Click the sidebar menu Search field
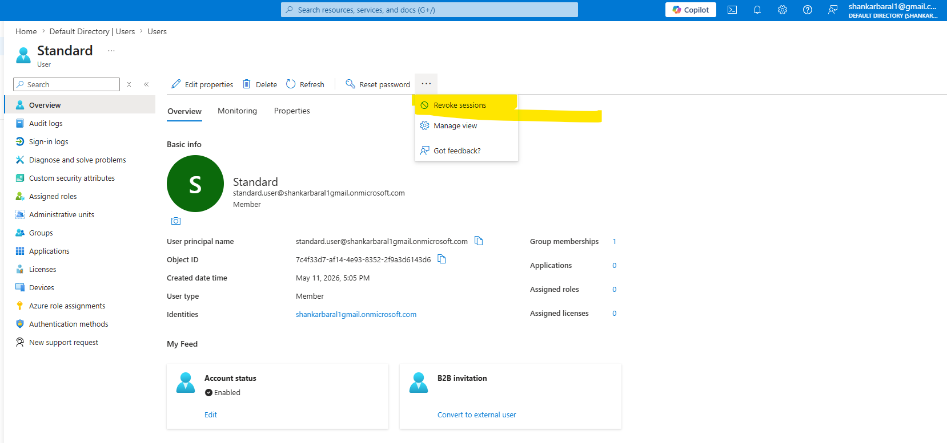 tap(67, 84)
